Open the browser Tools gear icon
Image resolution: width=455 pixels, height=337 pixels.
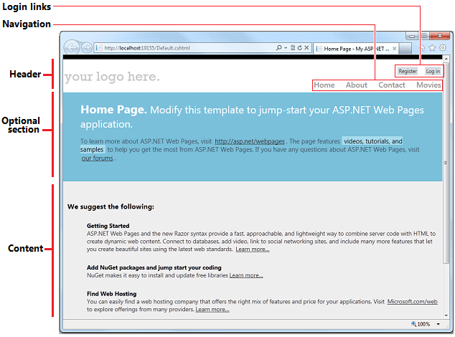pyautogui.click(x=443, y=48)
